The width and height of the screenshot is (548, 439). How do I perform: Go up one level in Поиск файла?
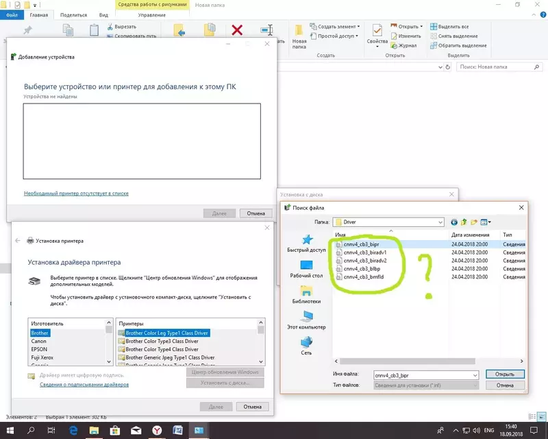coord(464,222)
